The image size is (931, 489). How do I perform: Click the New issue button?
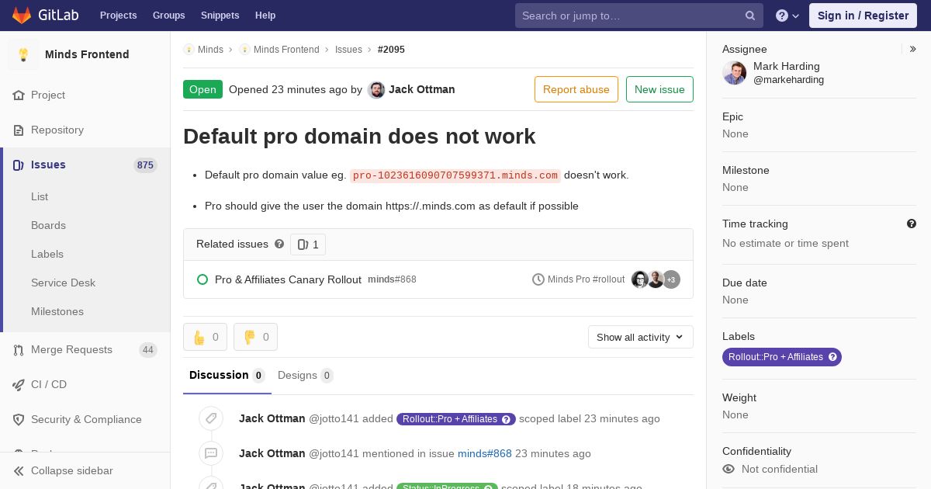pos(659,89)
